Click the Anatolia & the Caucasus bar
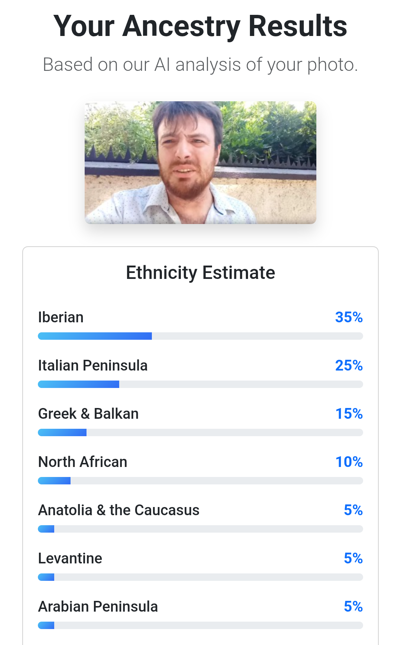This screenshot has width=401, height=645. point(200,529)
